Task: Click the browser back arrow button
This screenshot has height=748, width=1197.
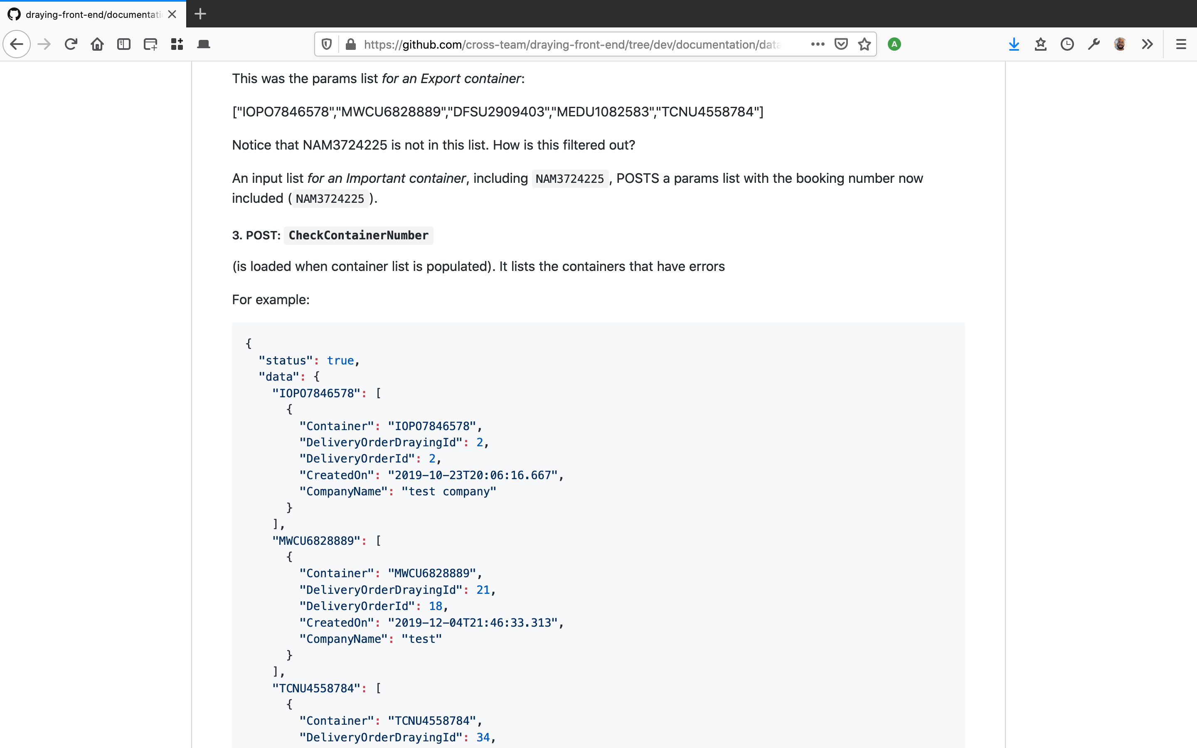Action: [x=17, y=44]
